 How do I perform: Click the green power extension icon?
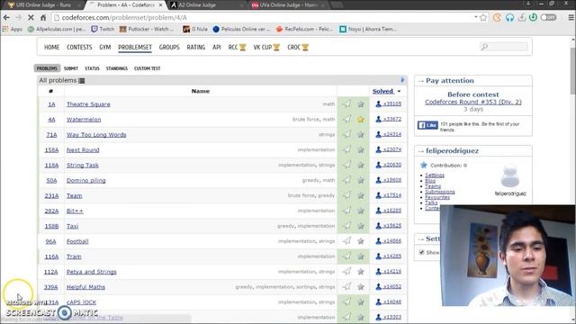click(x=534, y=17)
